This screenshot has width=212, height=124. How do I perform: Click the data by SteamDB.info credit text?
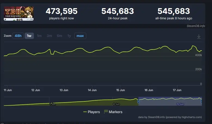(170, 117)
